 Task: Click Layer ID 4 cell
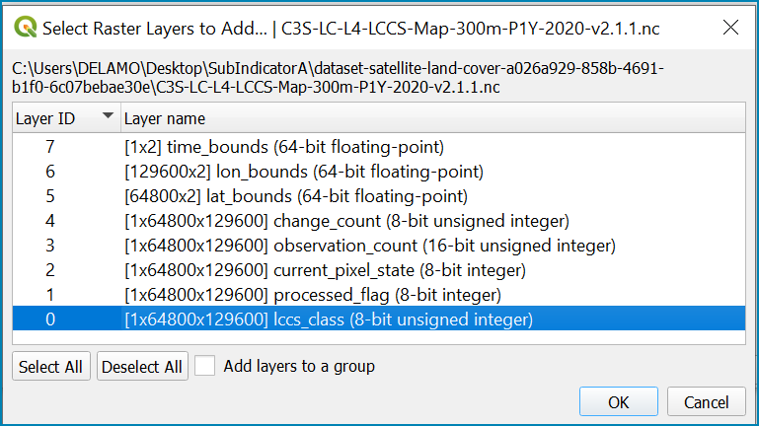50,221
